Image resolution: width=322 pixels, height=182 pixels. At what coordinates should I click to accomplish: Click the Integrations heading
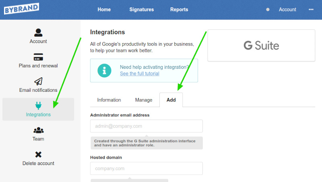point(107,32)
